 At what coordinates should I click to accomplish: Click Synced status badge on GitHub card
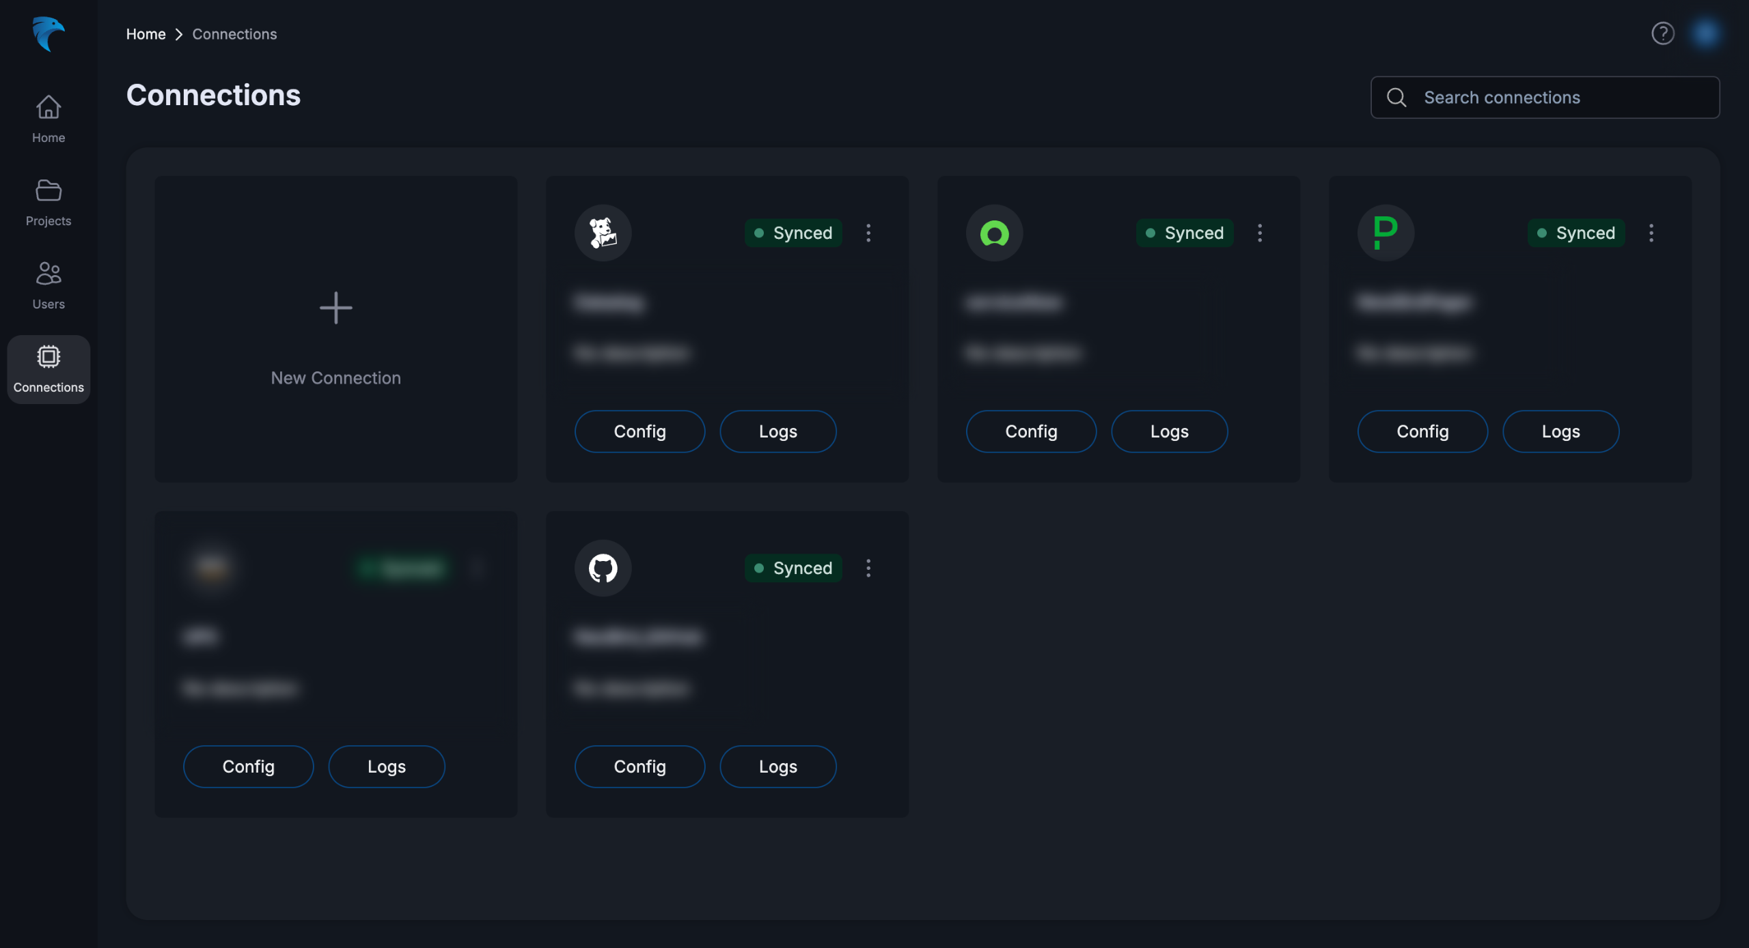793,568
